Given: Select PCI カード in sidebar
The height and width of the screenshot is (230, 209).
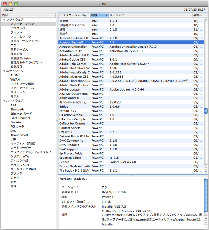Looking at the screenshot, I should pos(17,126).
